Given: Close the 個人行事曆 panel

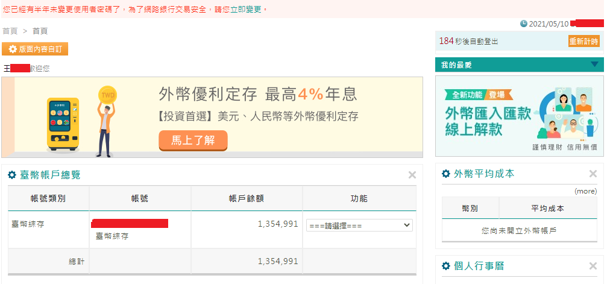Looking at the screenshot, I should pyautogui.click(x=593, y=266).
